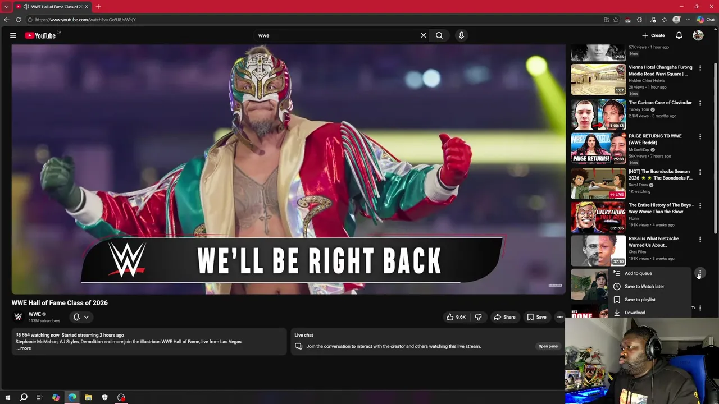Open the Vienna Hotel Changsha thumbnail
Image resolution: width=719 pixels, height=404 pixels.
[598, 80]
